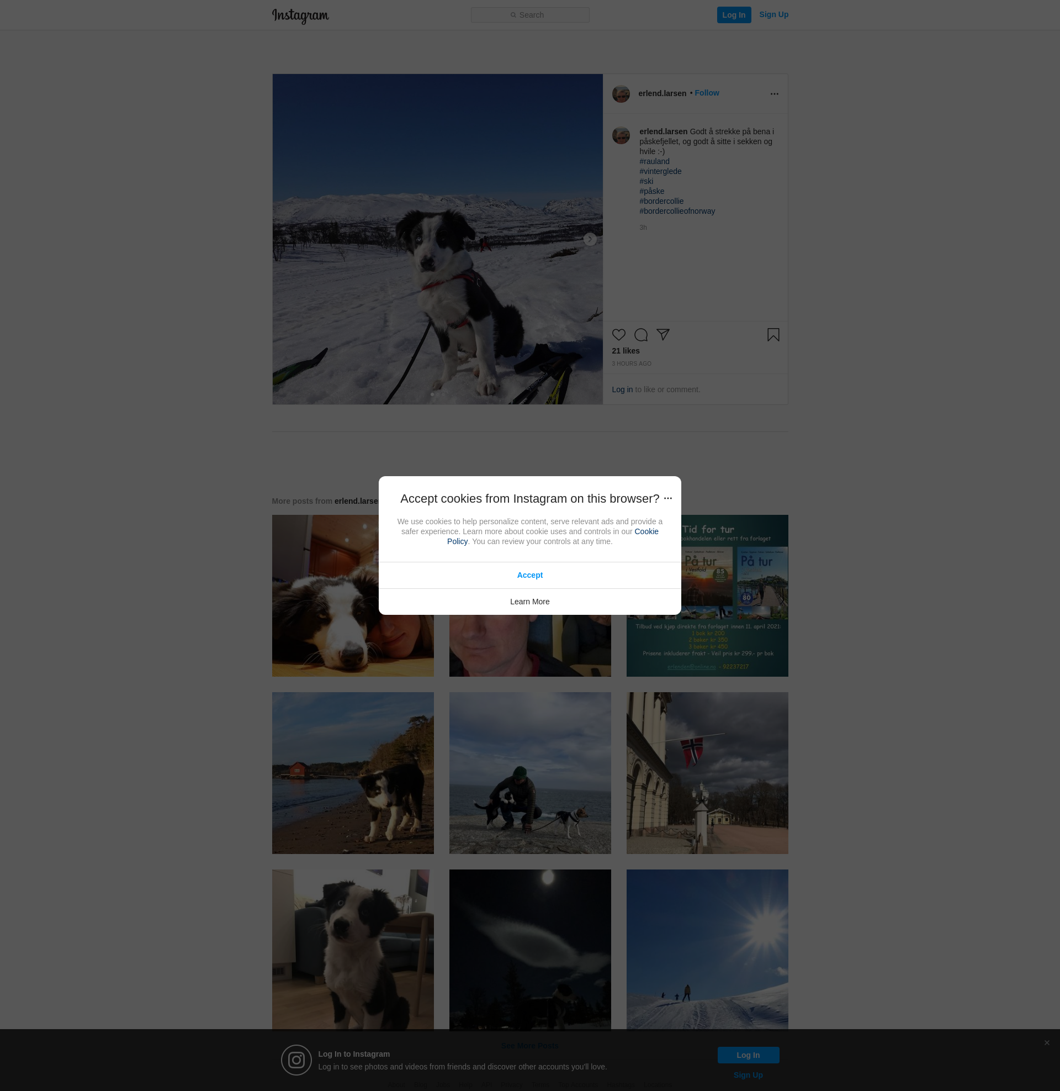Open the #rauland hashtag

pos(654,161)
